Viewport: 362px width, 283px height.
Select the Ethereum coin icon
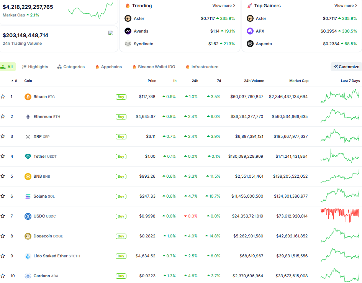28,116
